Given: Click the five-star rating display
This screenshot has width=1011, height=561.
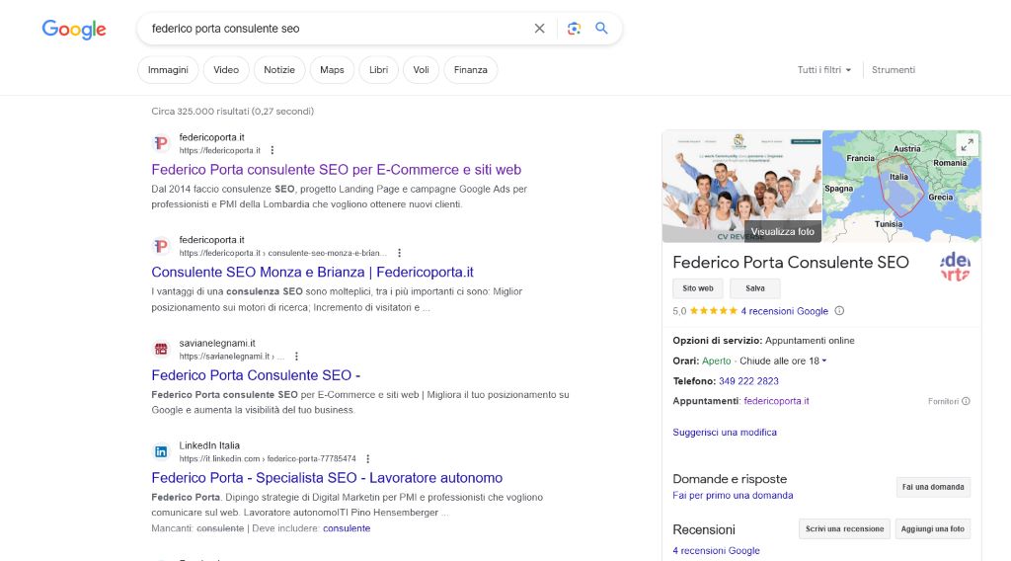Looking at the screenshot, I should (x=713, y=311).
